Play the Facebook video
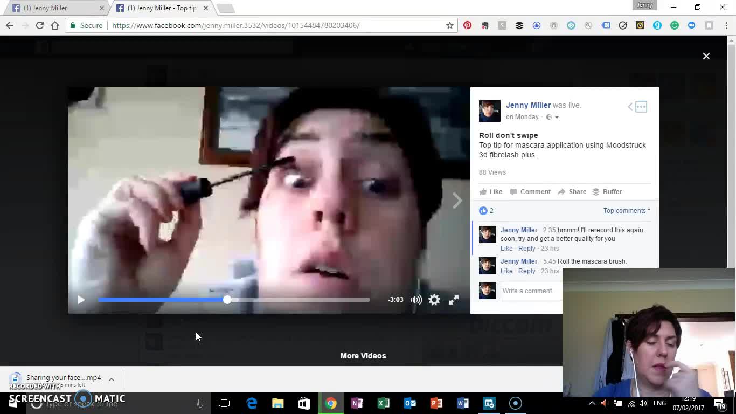The height and width of the screenshot is (414, 736). 81,300
